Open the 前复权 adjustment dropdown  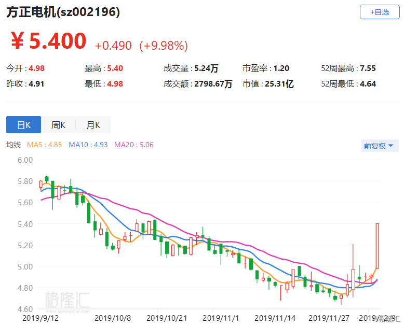380,146
